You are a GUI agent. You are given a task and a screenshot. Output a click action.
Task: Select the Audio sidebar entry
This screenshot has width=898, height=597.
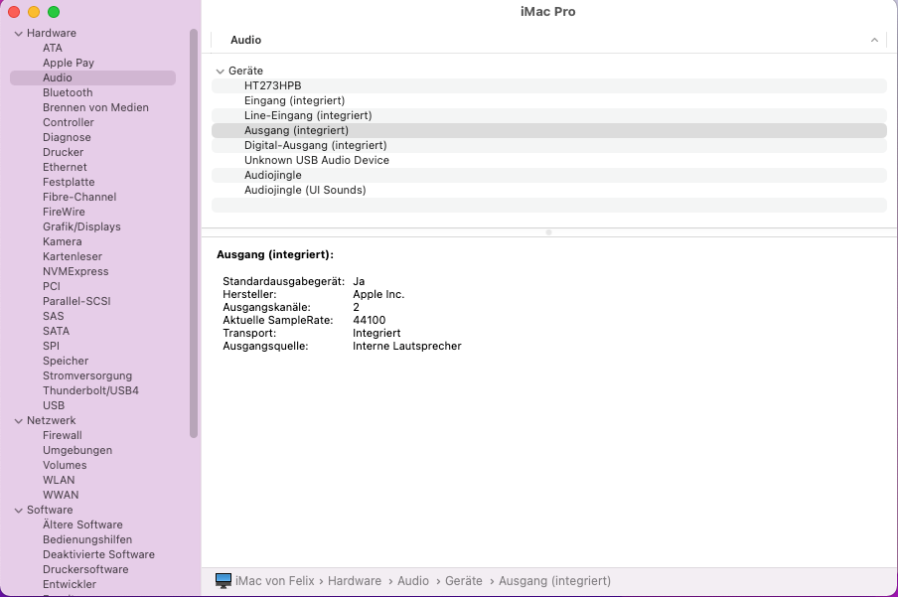[x=92, y=77]
